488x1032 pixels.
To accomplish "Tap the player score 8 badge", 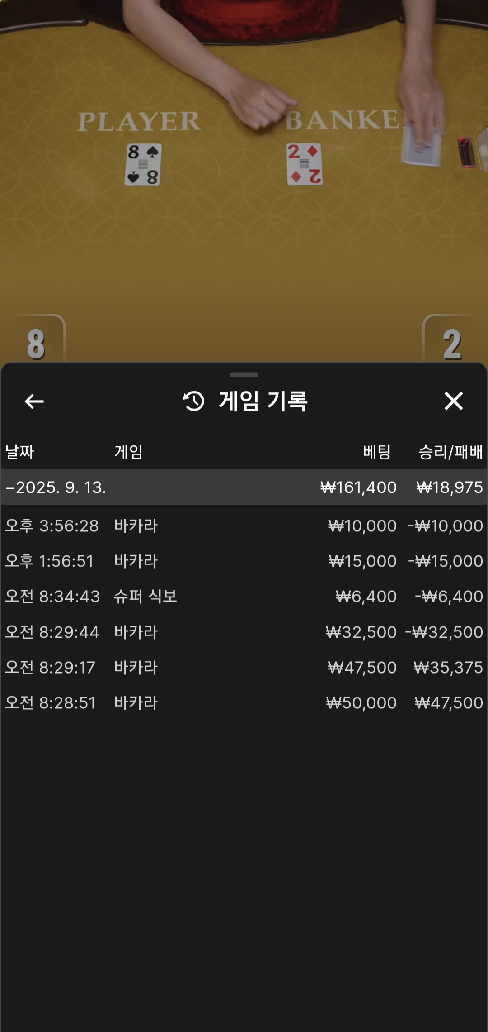I will click(x=36, y=343).
